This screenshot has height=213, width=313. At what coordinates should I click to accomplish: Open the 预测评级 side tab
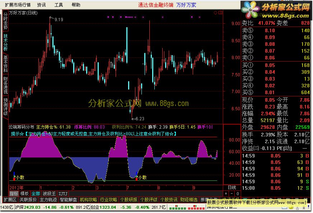coord(5,107)
